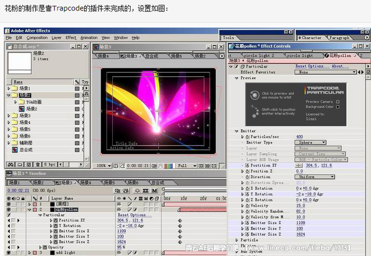Create a new composition from Project panel footer
Image resolution: width=371 pixels, height=256 pixels.
pos(29,164)
